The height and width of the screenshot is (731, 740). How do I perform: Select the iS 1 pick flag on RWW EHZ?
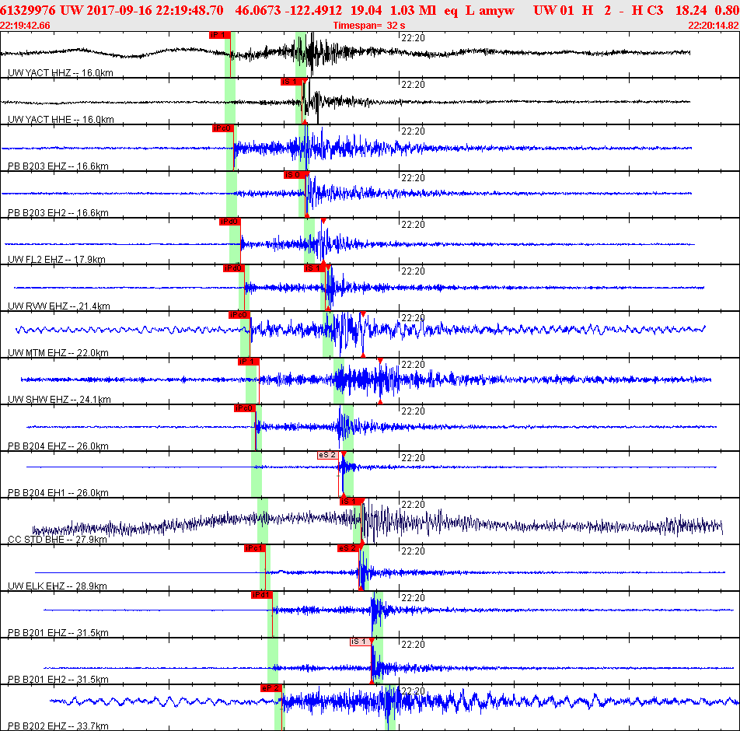click(x=315, y=268)
